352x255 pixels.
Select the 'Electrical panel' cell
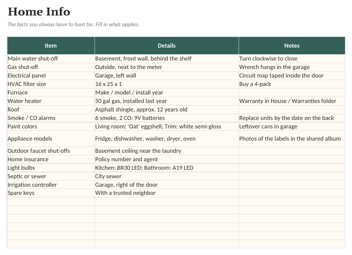click(x=51, y=76)
